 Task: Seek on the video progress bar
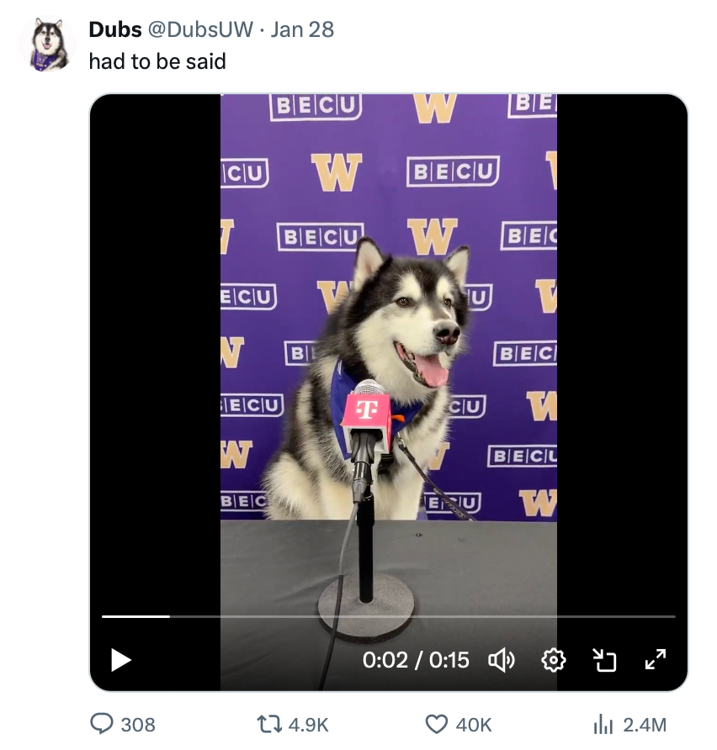tap(387, 616)
